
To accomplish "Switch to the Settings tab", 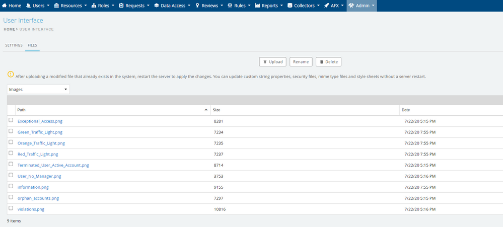I will 14,45.
